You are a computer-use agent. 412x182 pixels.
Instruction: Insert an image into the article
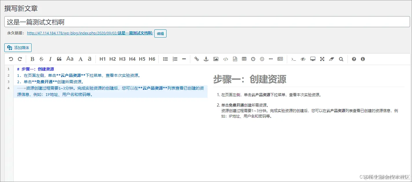point(215,59)
